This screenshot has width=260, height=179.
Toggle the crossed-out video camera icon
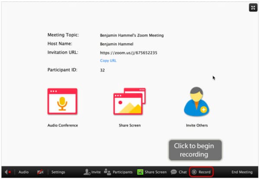coord(40,172)
